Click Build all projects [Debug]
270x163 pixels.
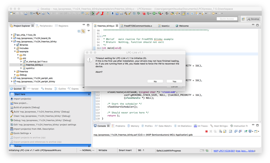(27, 107)
